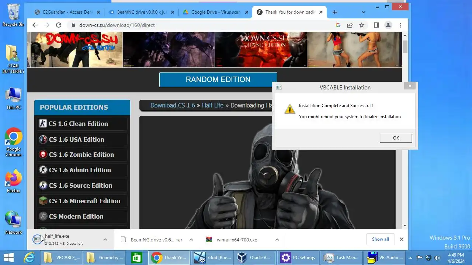Reload the current Chrome page
Viewport: 472px width, 265px height.
point(59,25)
